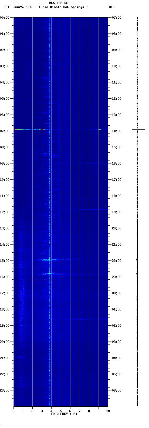Click the frequency axis tick label "2"
Screen dimensions: 149x428
coord(32,411)
